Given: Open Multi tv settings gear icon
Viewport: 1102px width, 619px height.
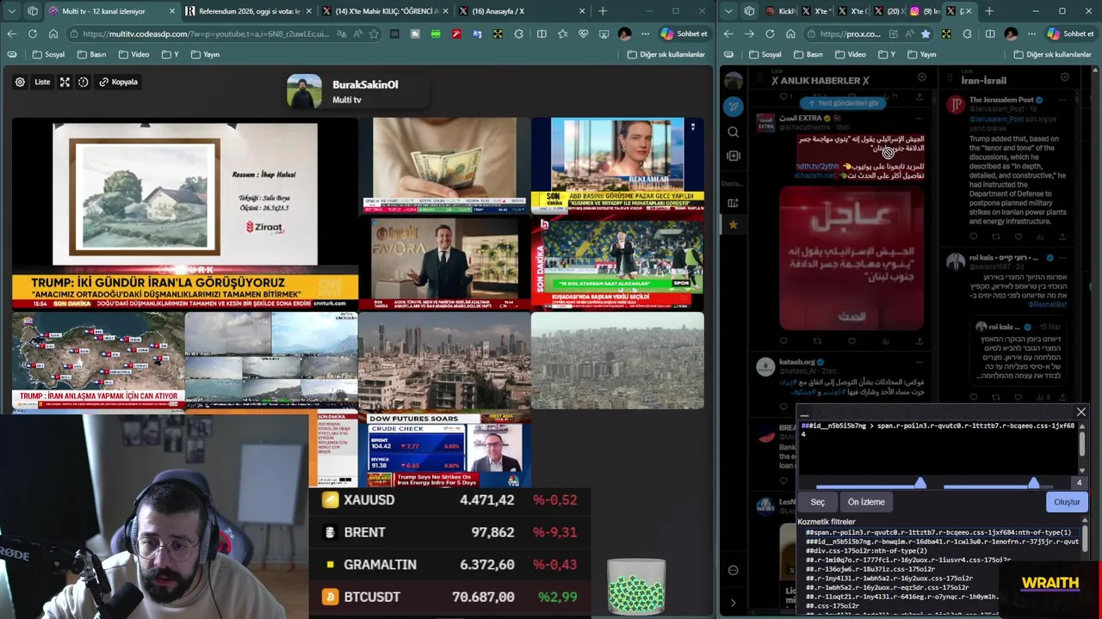Looking at the screenshot, I should click(x=20, y=82).
